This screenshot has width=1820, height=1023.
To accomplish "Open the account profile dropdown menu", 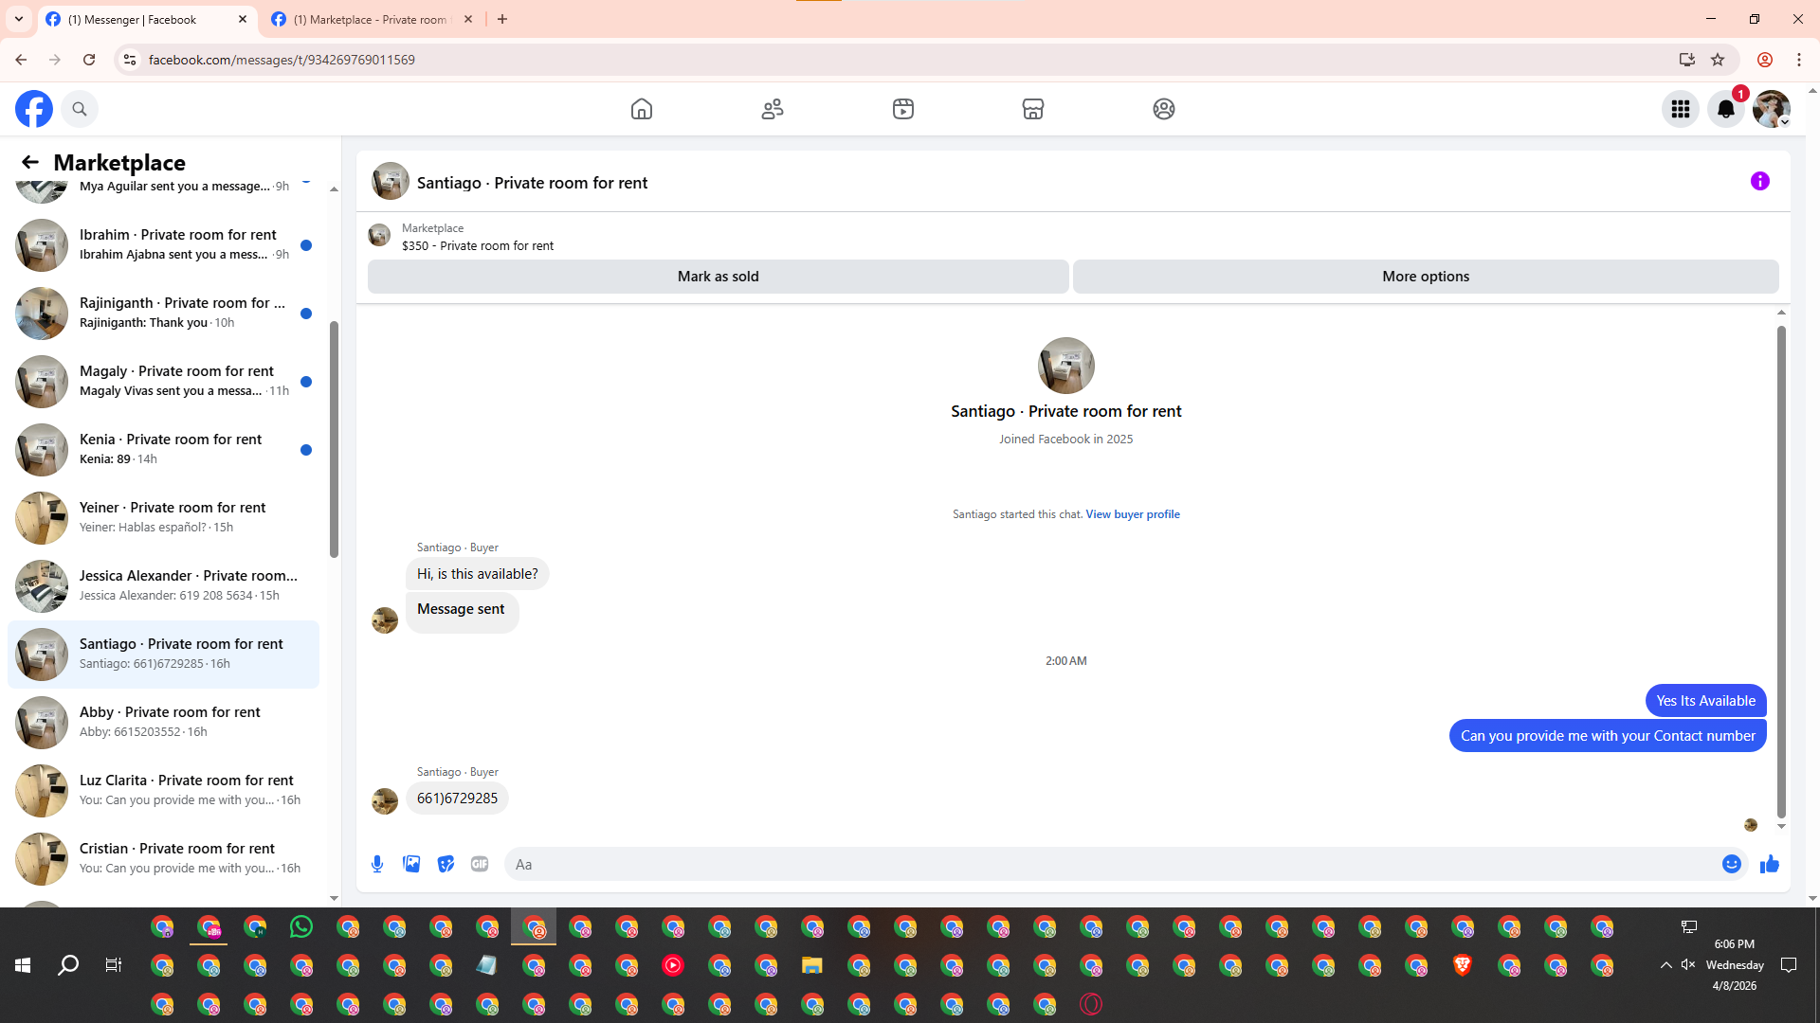I will (1772, 109).
